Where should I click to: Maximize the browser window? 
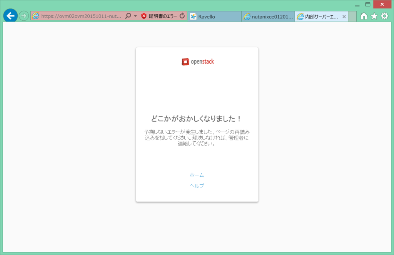[368, 5]
